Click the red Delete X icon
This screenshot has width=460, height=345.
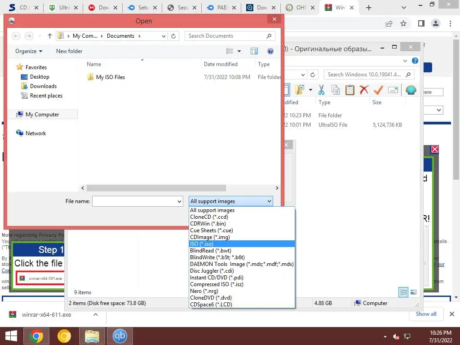click(364, 90)
